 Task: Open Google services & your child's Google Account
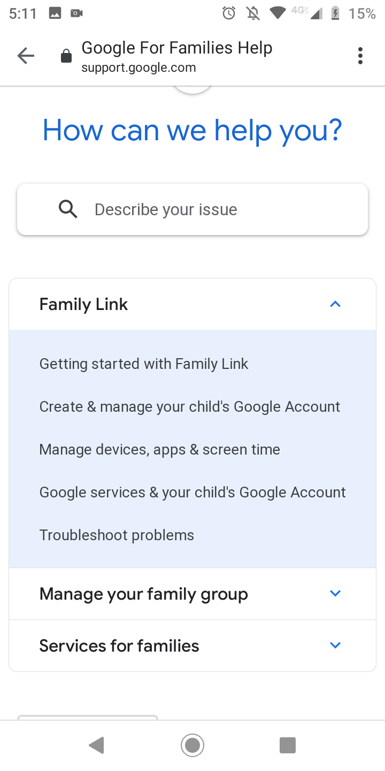(192, 493)
